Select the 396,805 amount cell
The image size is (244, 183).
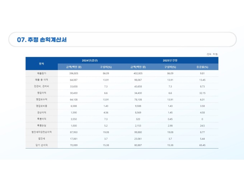click(x=74, y=73)
